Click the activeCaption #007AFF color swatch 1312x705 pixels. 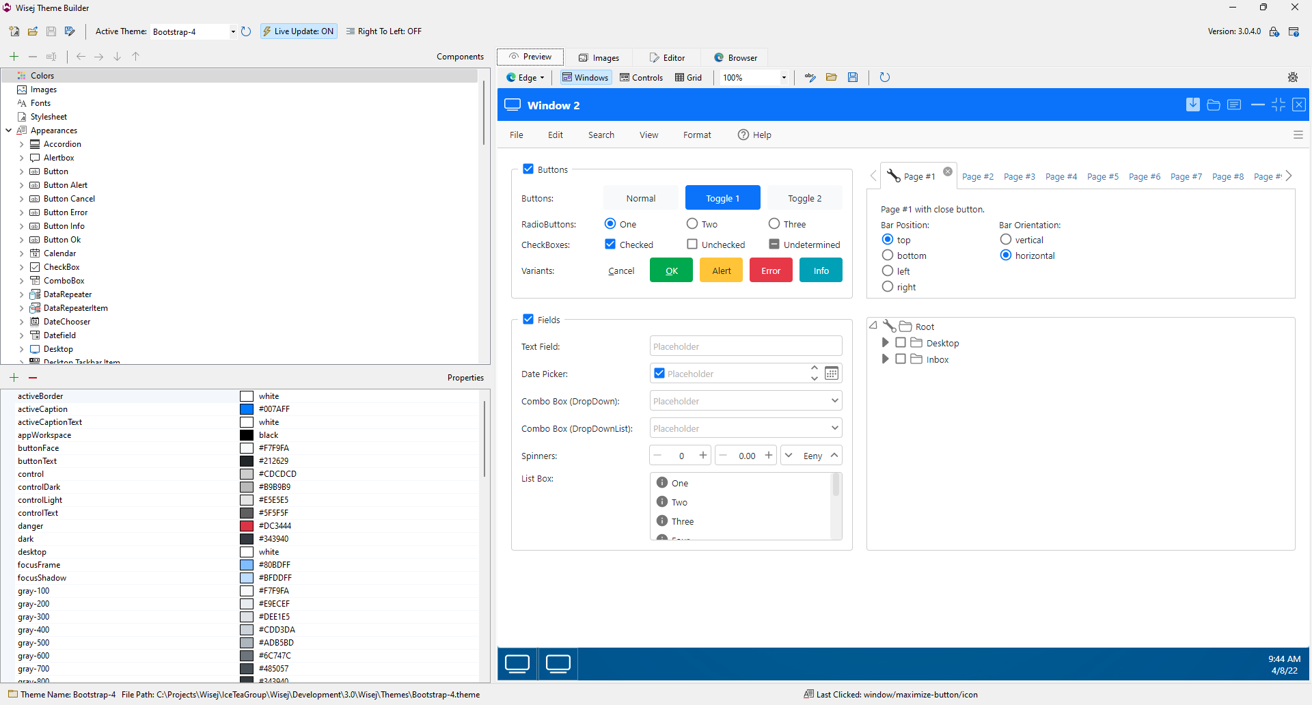click(247, 409)
